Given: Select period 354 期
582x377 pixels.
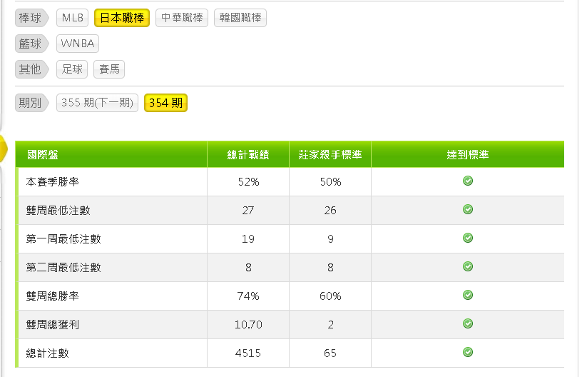Looking at the screenshot, I should 165,103.
